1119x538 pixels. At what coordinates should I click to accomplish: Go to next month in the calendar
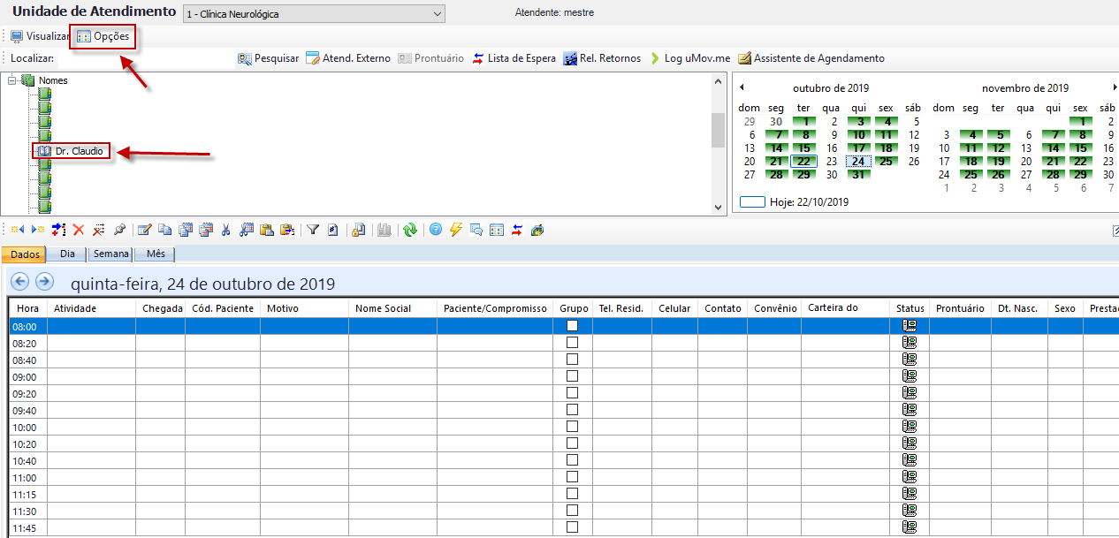[1115, 87]
